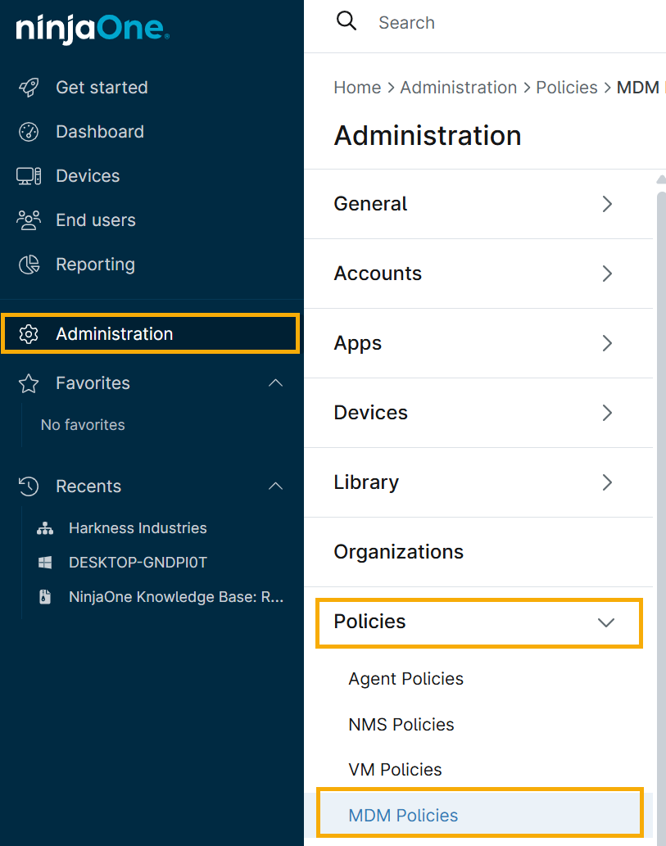Go to Home breadcrumb link

coord(357,88)
